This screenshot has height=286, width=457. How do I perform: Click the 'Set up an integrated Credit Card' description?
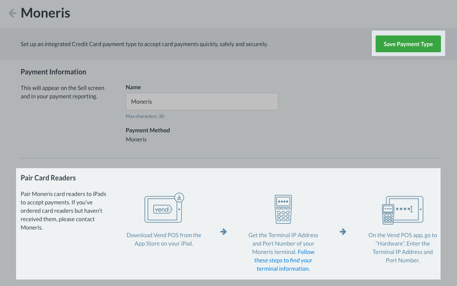[144, 44]
